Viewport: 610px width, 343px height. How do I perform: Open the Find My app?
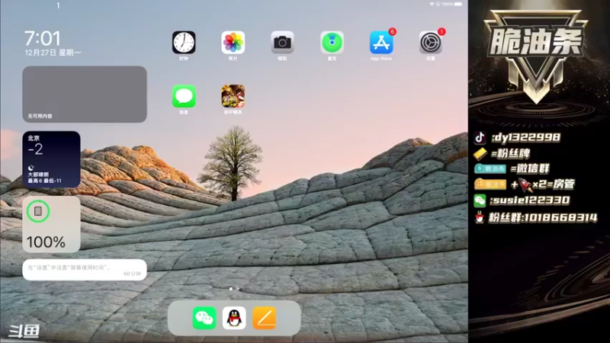332,43
